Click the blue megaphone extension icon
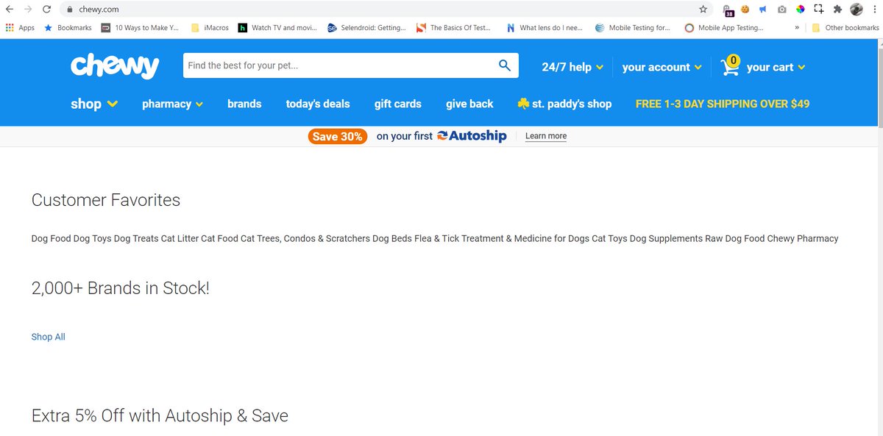The height and width of the screenshot is (436, 883). coord(763,10)
